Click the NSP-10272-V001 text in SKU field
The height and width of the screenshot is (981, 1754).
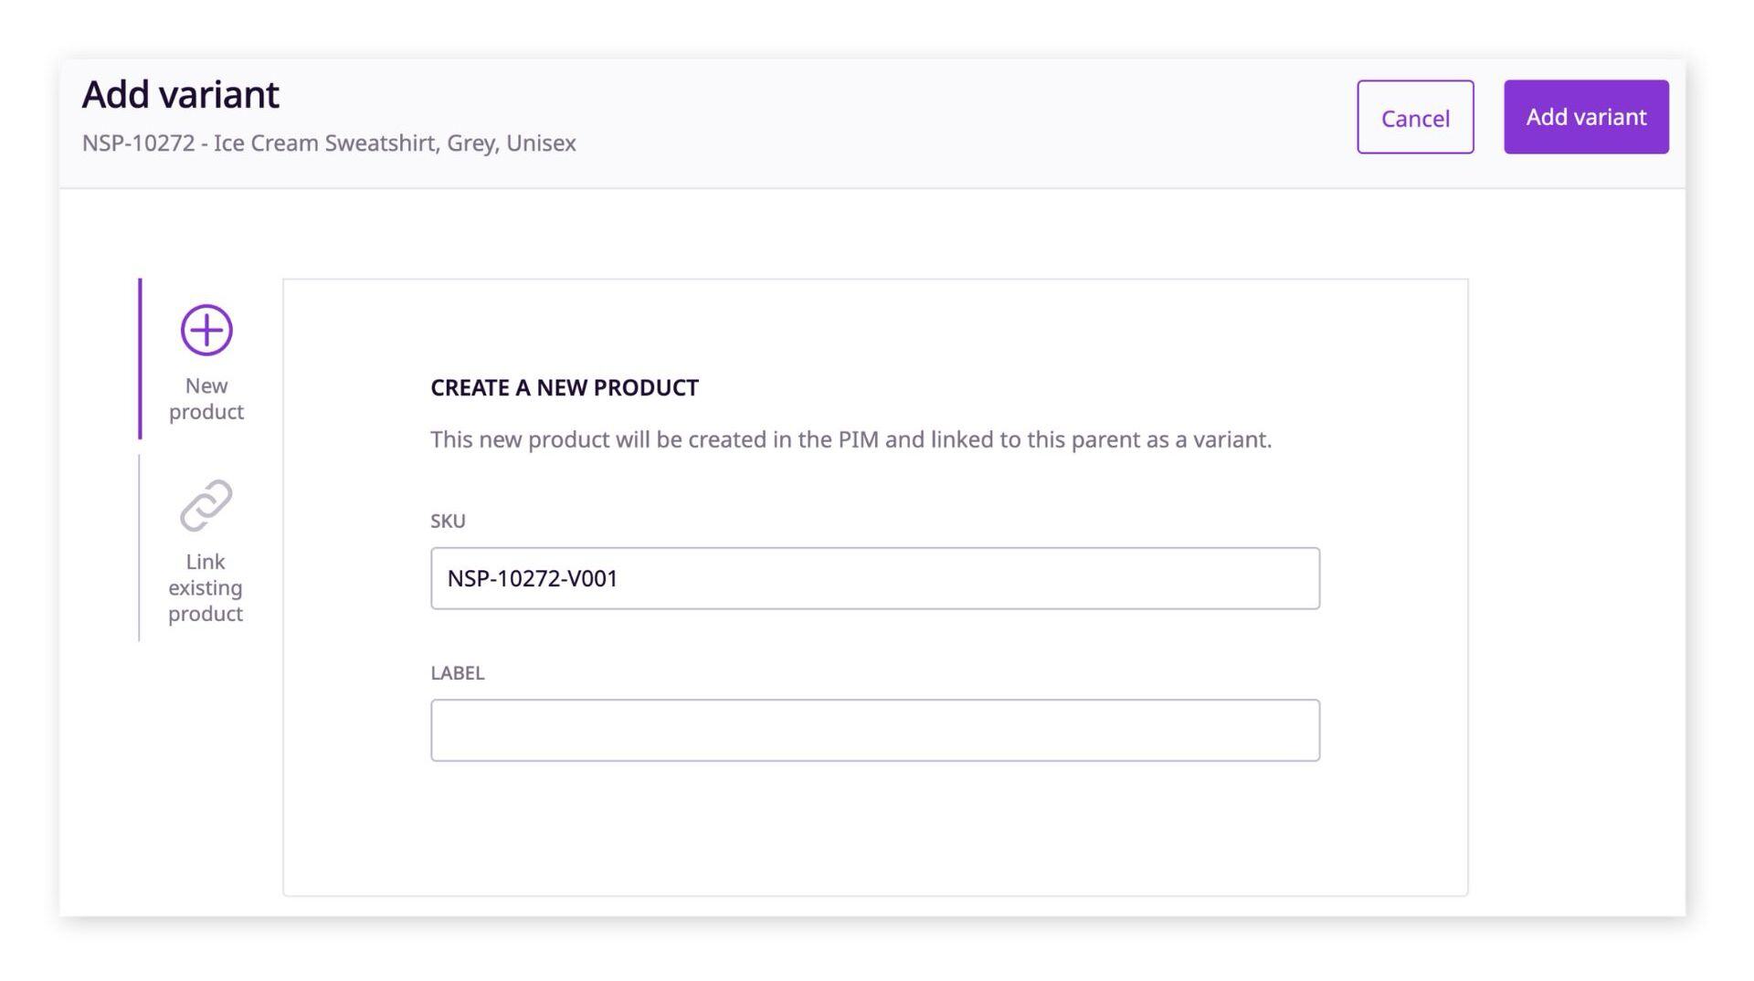pos(533,578)
